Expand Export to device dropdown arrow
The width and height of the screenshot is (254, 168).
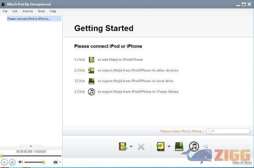169,146
